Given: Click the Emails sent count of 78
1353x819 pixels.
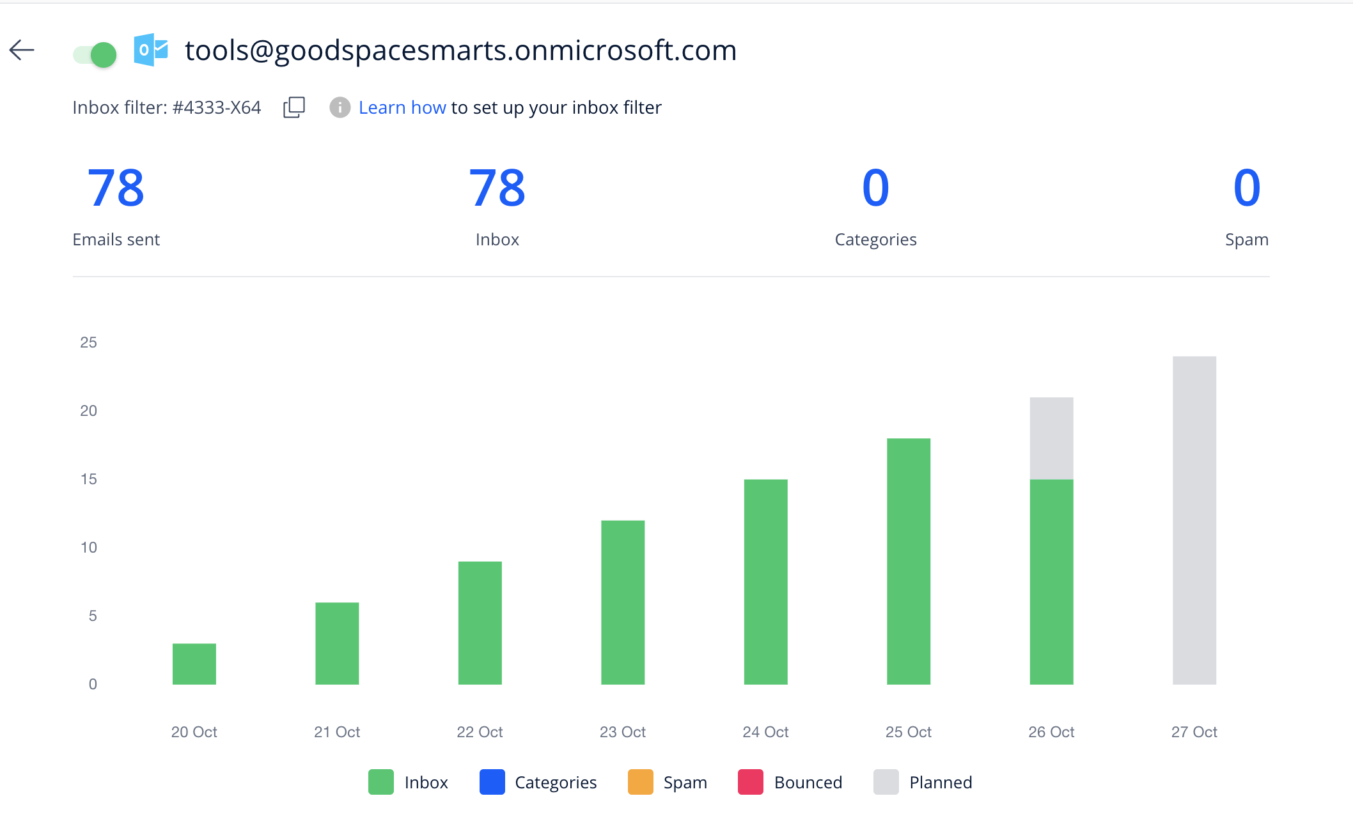Looking at the screenshot, I should 116,188.
